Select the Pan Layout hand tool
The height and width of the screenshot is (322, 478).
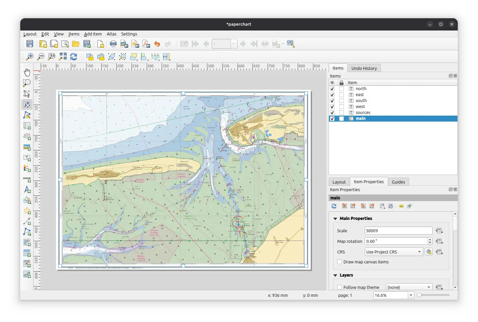click(27, 72)
